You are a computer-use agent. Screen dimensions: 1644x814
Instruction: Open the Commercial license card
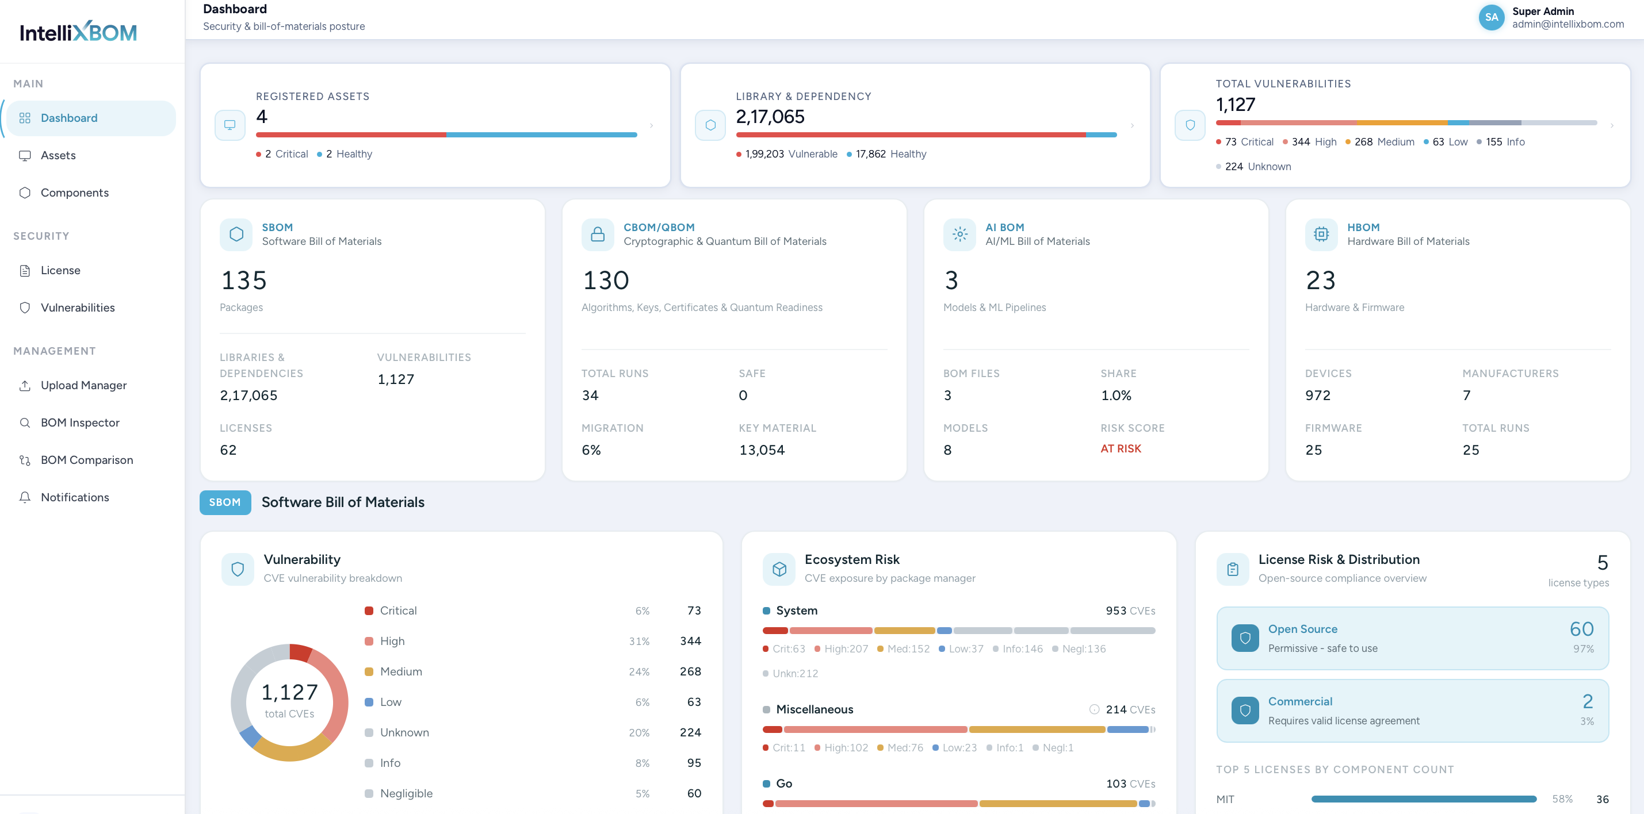(x=1412, y=711)
